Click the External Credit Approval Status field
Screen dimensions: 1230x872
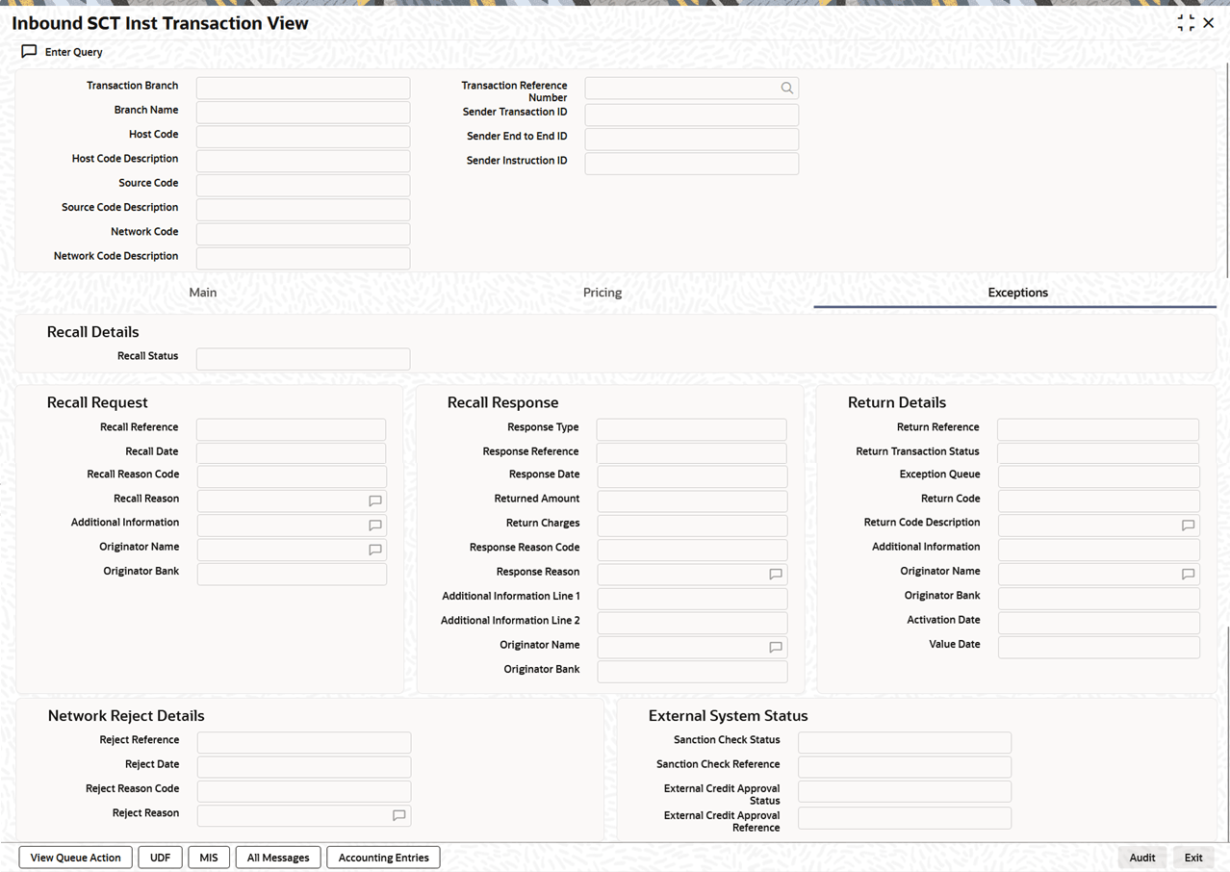pos(905,792)
